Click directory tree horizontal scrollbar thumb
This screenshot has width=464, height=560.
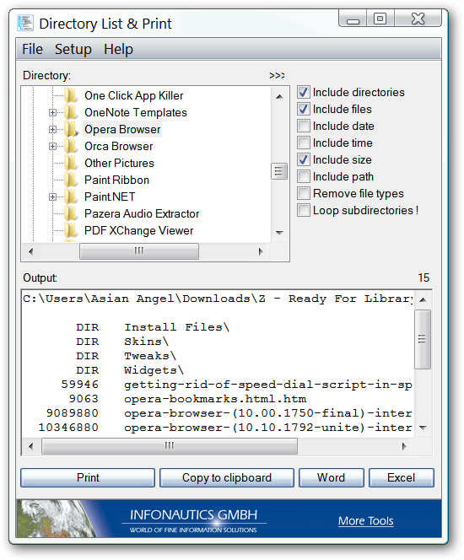click(x=139, y=251)
